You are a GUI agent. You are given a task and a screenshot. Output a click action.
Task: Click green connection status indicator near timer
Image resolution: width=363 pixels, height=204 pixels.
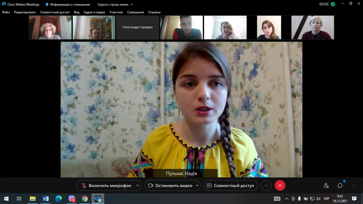point(333,4)
